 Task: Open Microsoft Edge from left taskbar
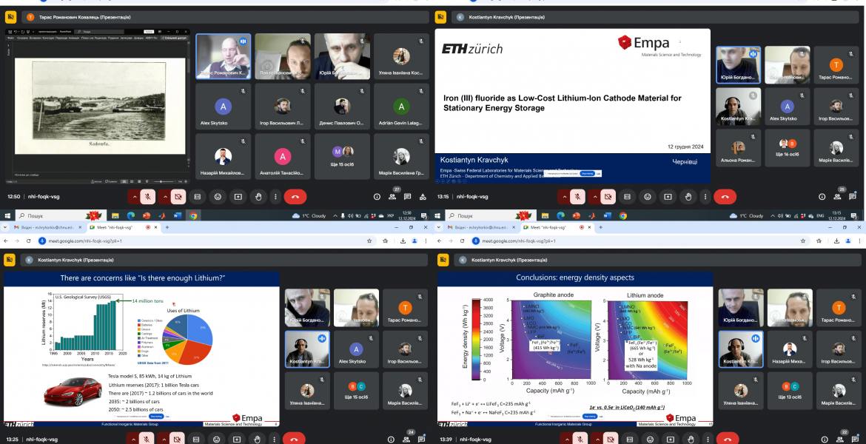(131, 215)
